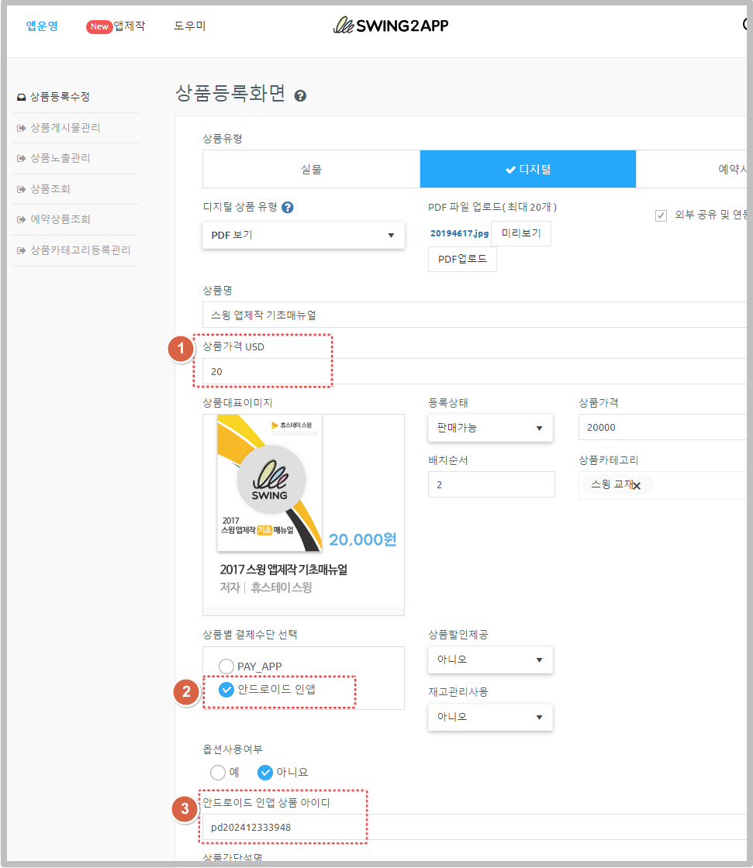Choose 예 for 옵션사용여부

(x=219, y=772)
